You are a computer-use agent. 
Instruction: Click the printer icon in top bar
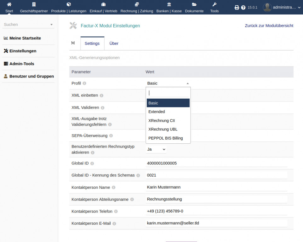tap(237, 7)
